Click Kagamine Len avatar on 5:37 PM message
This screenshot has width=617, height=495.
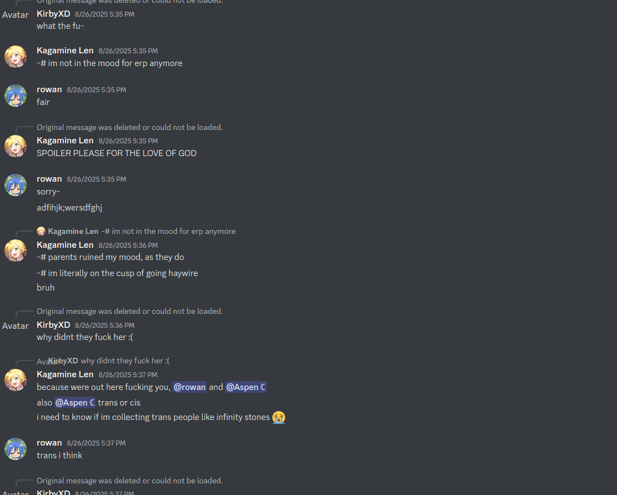coord(16,380)
